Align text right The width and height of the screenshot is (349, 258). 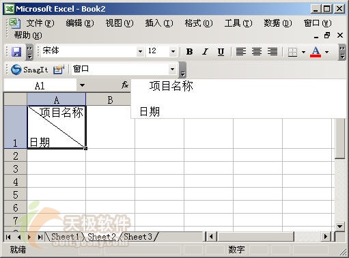(273, 52)
